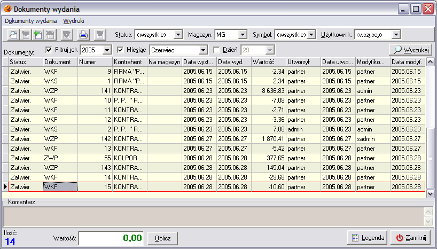Click the Oblicz button
Image resolution: width=437 pixels, height=249 pixels.
tap(162, 238)
